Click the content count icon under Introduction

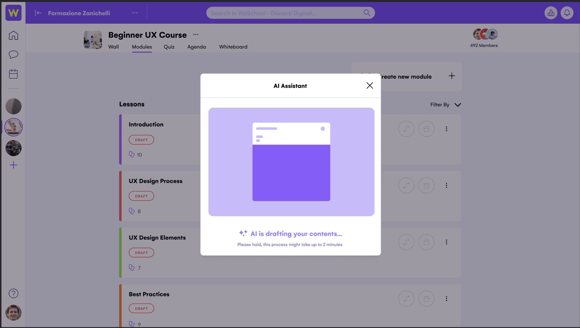pos(131,154)
